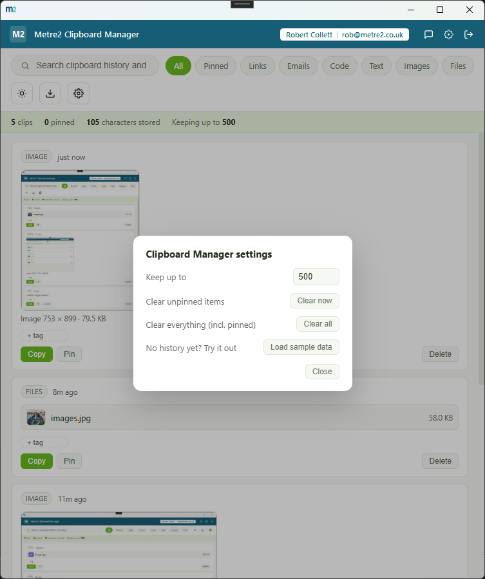Toggle light/dark theme sun icon
Image resolution: width=485 pixels, height=579 pixels.
tap(22, 93)
